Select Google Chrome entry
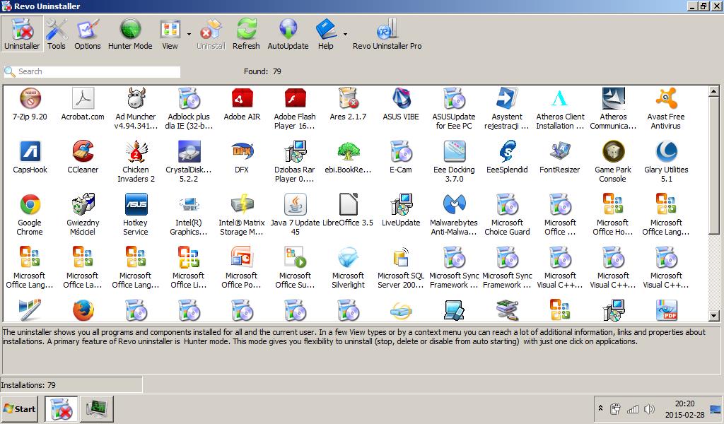The height and width of the screenshot is (424, 724). pyautogui.click(x=30, y=216)
